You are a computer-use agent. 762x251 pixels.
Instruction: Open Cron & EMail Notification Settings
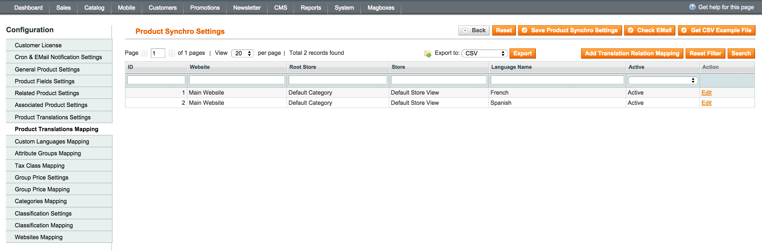59,57
